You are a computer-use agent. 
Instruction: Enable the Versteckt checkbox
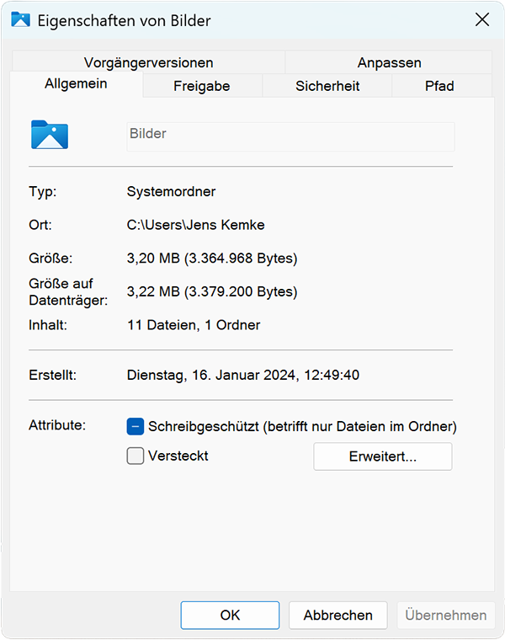136,456
